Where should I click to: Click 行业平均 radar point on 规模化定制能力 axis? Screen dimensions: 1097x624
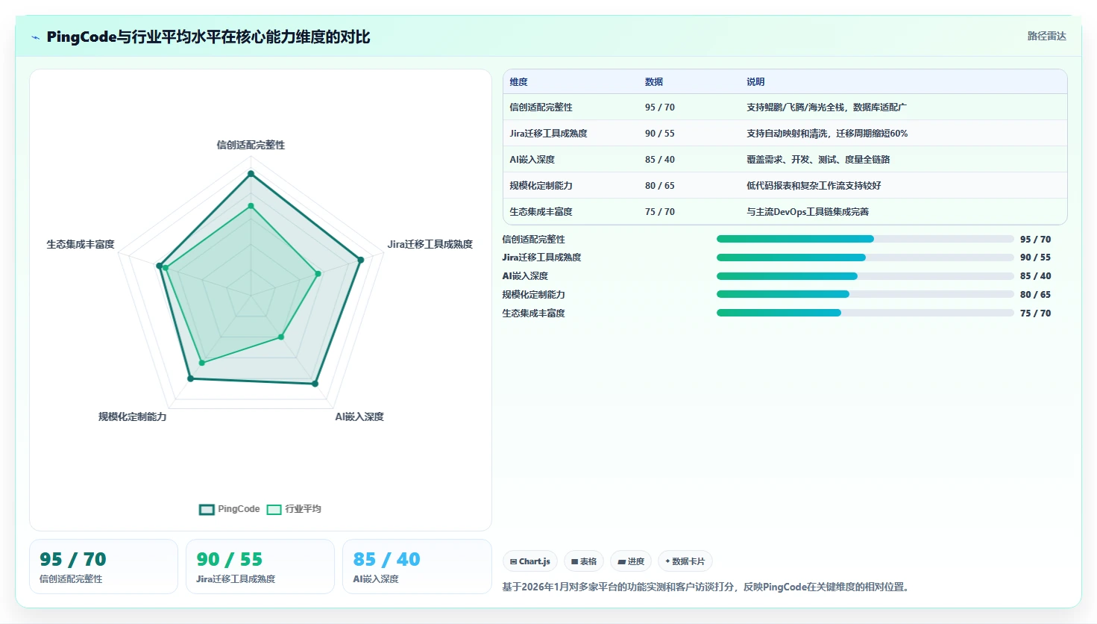tap(201, 363)
